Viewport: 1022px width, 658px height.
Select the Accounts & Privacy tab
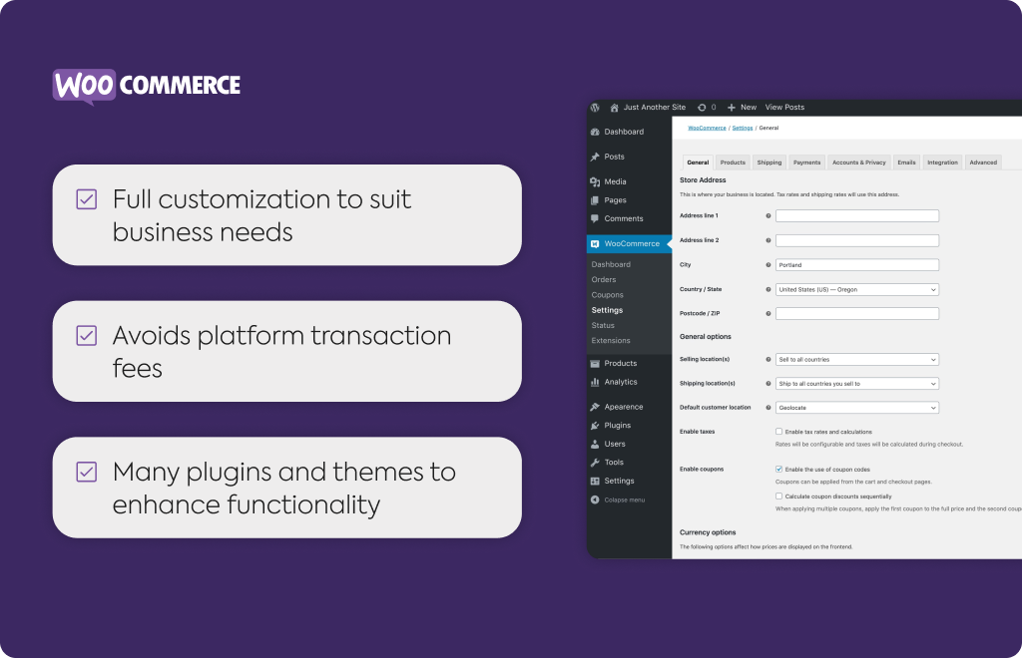tap(859, 163)
